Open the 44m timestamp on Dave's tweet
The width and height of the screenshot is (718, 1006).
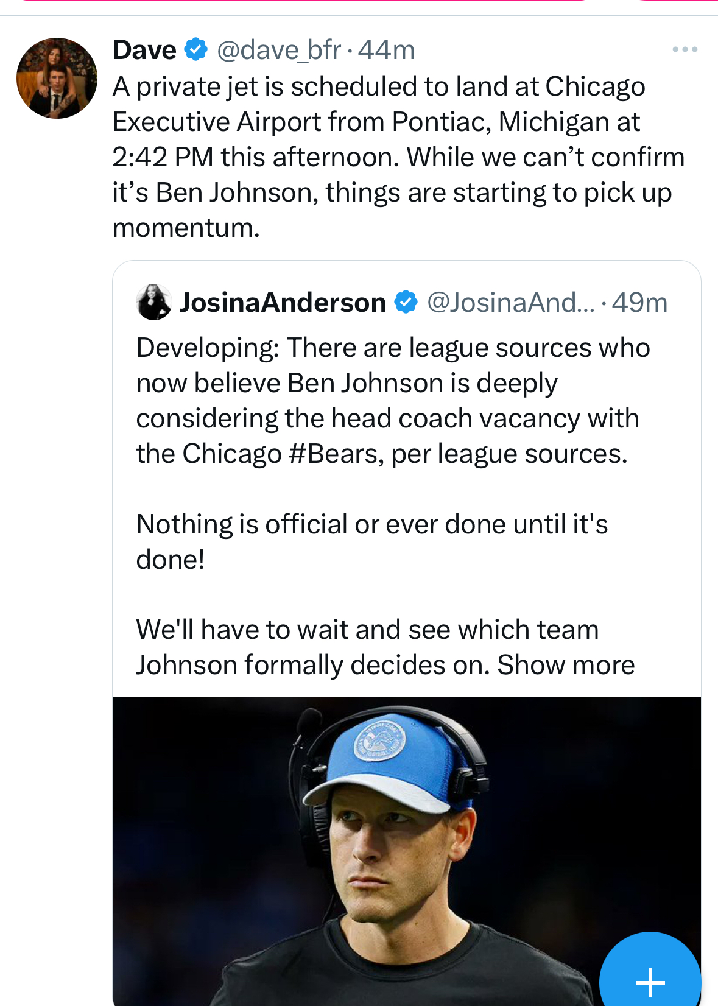tap(386, 49)
